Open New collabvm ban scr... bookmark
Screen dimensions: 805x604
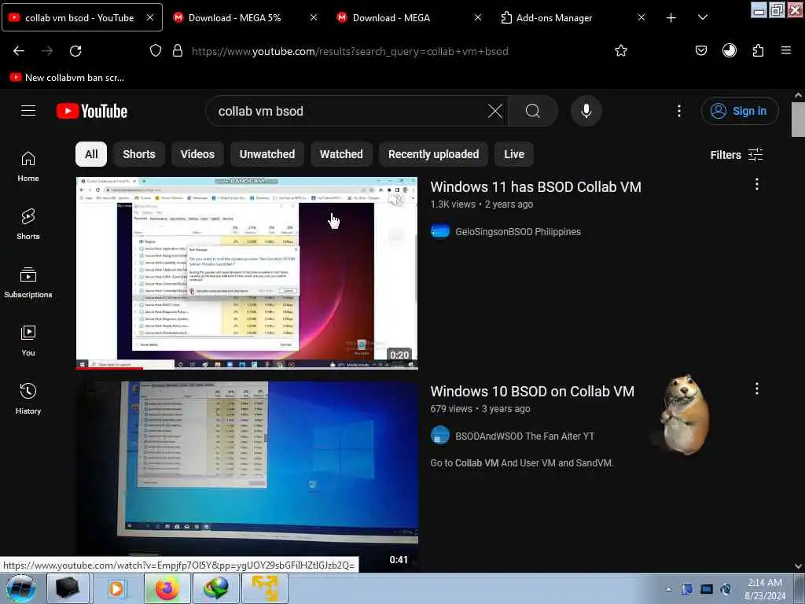coord(67,78)
